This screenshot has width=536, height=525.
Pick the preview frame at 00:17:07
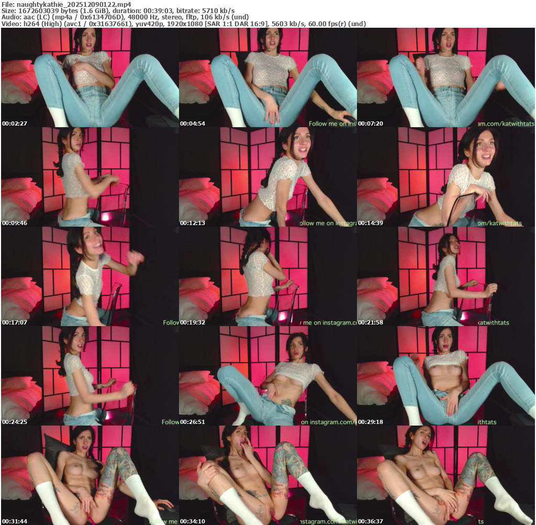(x=90, y=276)
